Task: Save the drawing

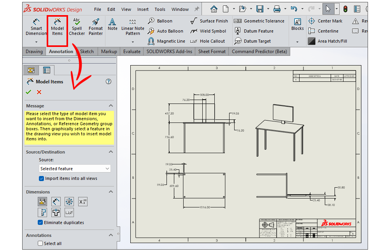Action: (x=260, y=9)
